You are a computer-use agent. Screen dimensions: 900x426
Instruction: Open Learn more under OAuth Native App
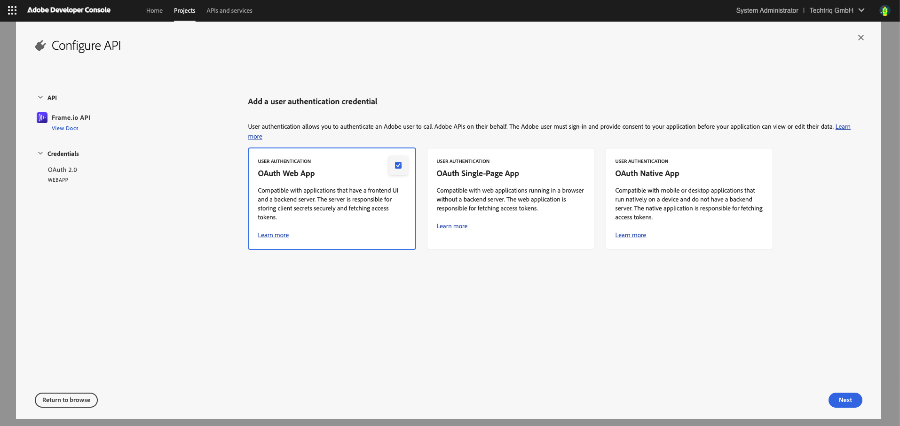click(630, 235)
